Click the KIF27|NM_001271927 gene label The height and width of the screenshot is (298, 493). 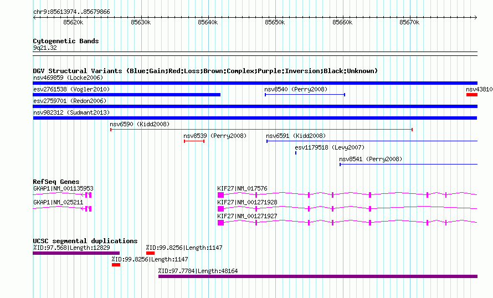[x=247, y=216]
